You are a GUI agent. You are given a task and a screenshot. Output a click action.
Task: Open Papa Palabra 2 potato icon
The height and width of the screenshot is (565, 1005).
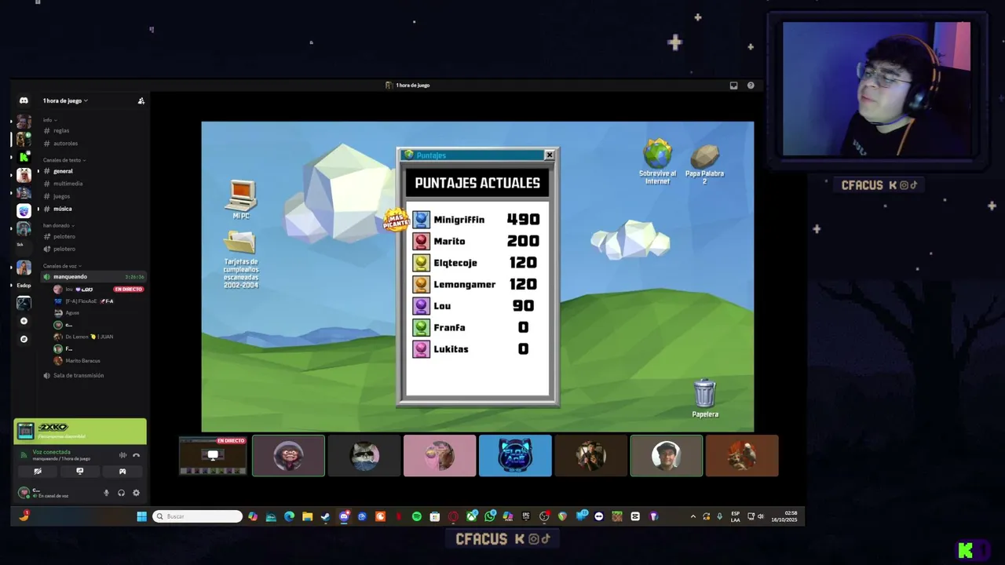704,163
